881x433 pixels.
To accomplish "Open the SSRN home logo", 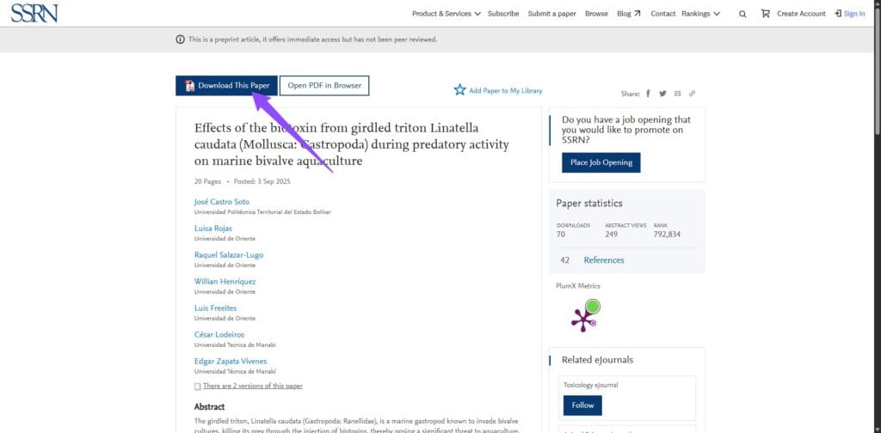I will 34,14.
